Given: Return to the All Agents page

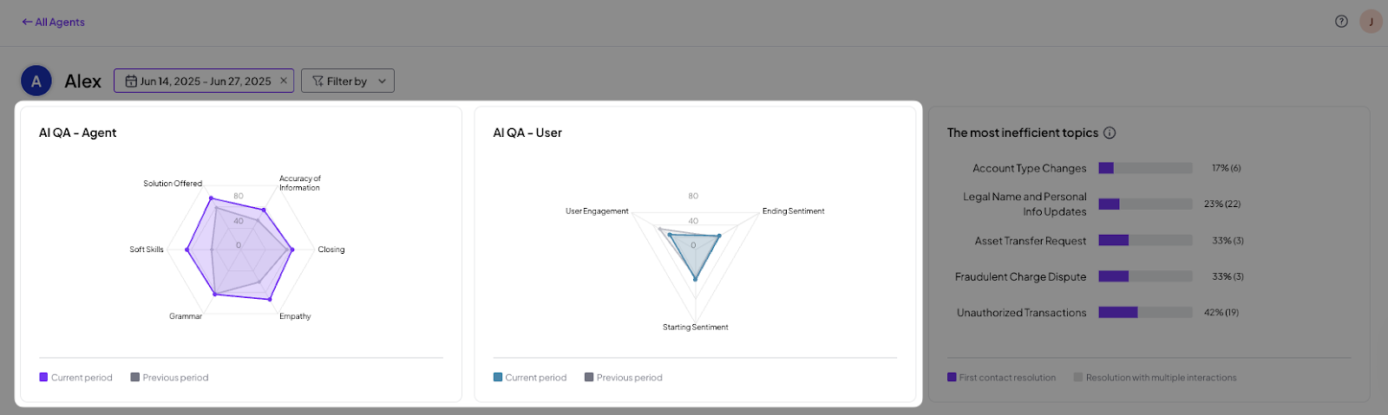Looking at the screenshot, I should 54,22.
